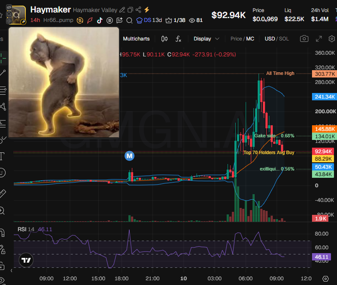Screen dimensions: 337x285
Task: Open chart settings gear in the toolbar
Action: point(332,39)
